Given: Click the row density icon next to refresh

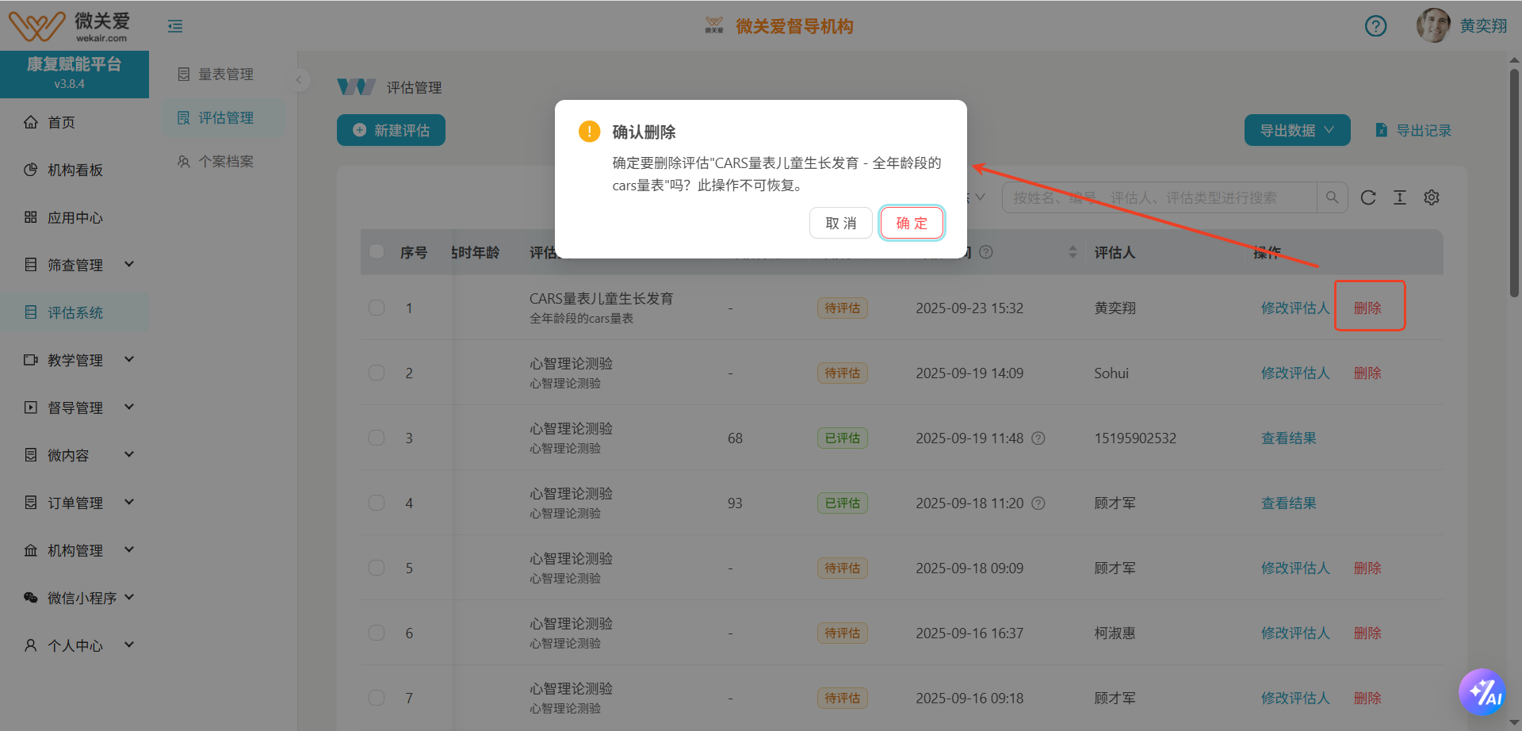Looking at the screenshot, I should [1400, 197].
